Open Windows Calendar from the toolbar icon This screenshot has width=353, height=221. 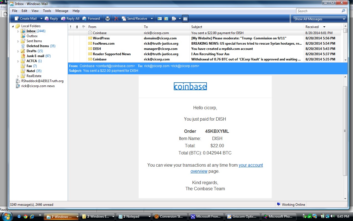[x=166, y=19]
